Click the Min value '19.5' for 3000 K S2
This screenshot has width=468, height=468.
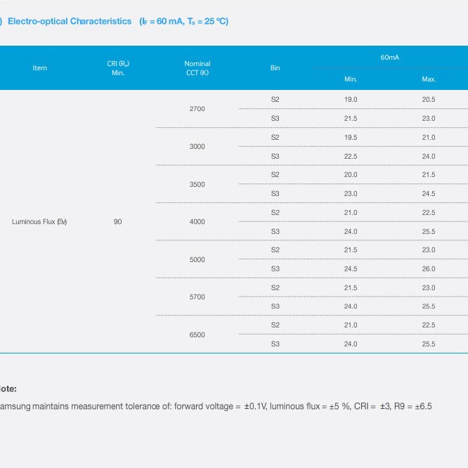(x=351, y=137)
